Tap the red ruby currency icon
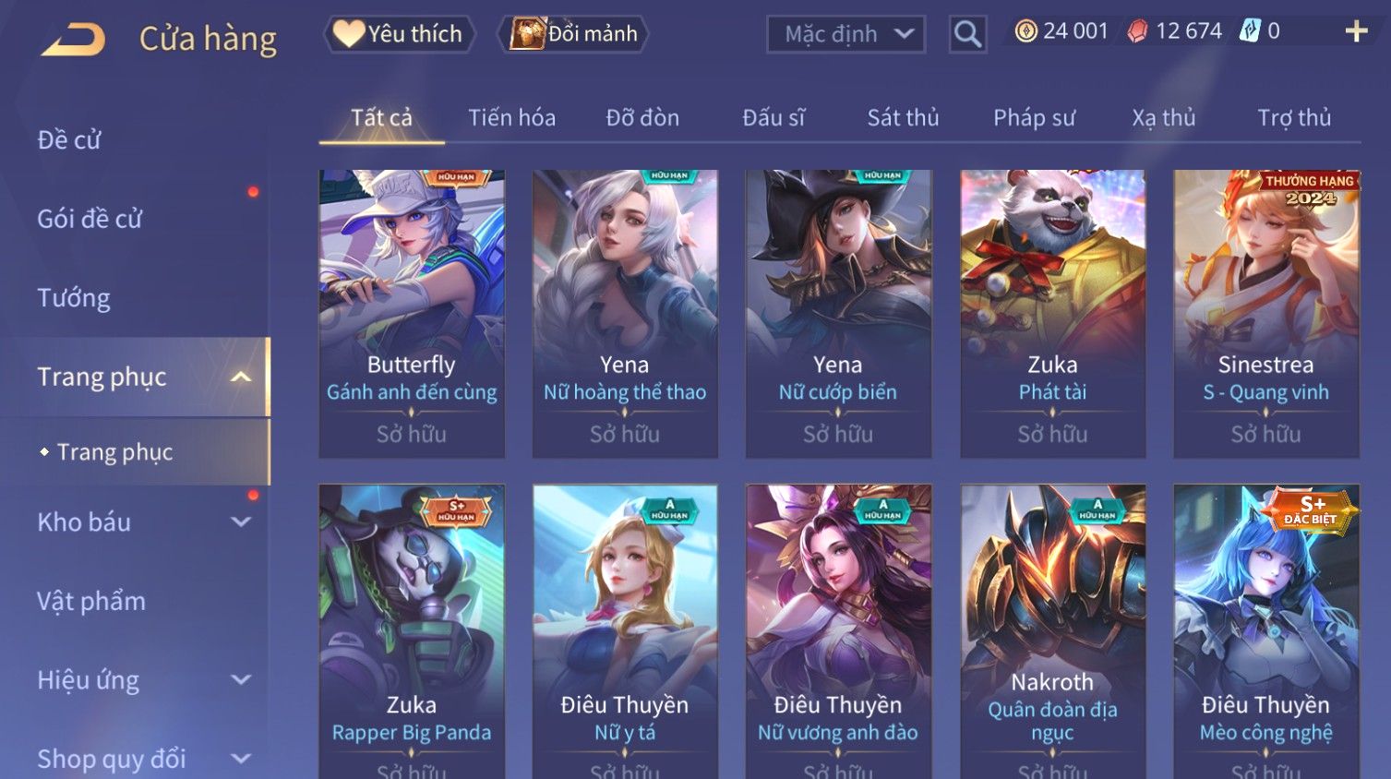This screenshot has height=779, width=1391. pos(1137,31)
